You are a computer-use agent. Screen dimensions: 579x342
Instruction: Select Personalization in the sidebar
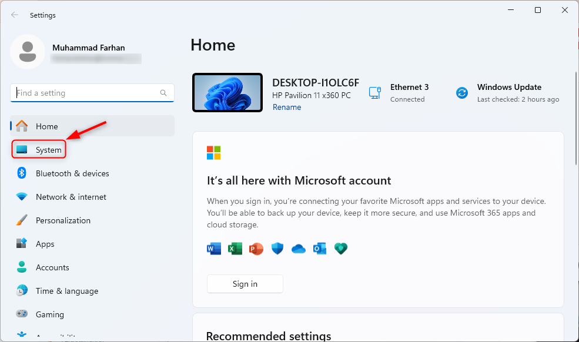click(92, 220)
